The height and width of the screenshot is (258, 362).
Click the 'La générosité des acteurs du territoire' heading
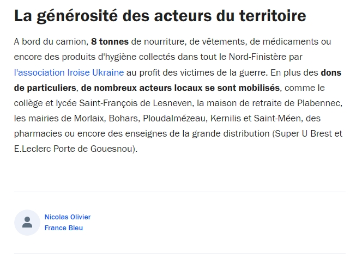point(160,16)
